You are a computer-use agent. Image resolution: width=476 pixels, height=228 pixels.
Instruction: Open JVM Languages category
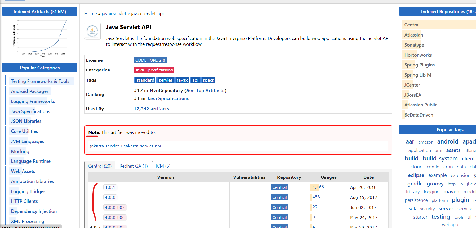[27, 141]
